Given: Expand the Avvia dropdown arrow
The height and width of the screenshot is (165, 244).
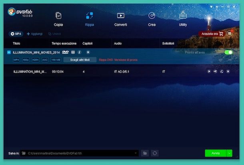Looking at the screenshot, I should point(229,153).
